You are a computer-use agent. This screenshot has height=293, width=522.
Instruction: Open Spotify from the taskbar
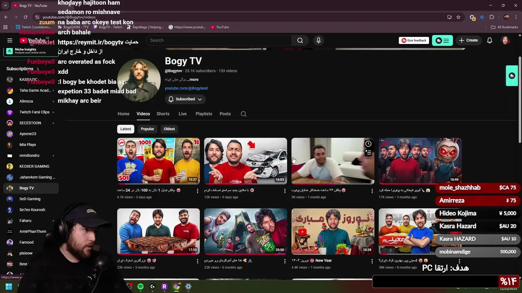click(140, 286)
